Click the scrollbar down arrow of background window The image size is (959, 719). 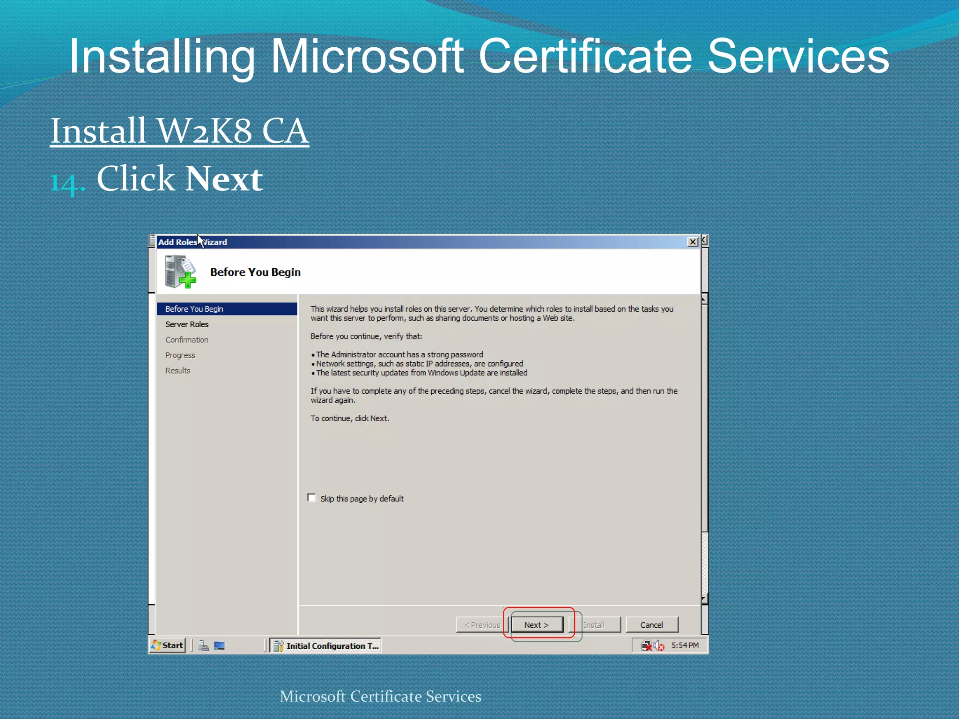[x=704, y=599]
